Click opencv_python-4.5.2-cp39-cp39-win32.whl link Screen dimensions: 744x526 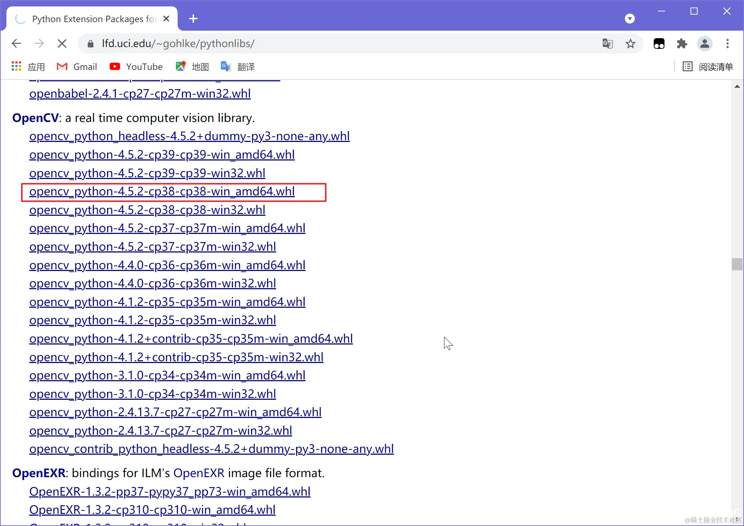[x=147, y=173]
